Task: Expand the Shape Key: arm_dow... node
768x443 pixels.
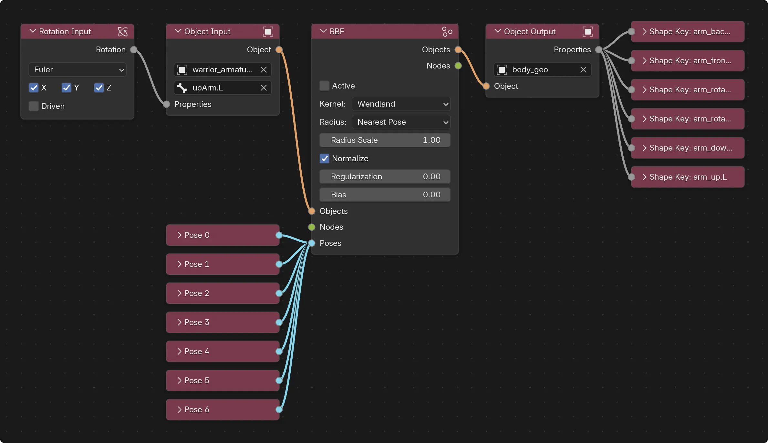Action: pyautogui.click(x=644, y=148)
